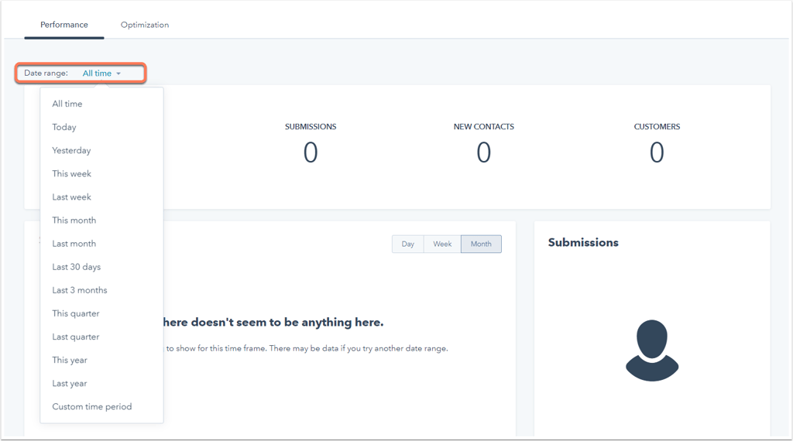Click the zero value under NEW CONTACTS

[x=483, y=152]
